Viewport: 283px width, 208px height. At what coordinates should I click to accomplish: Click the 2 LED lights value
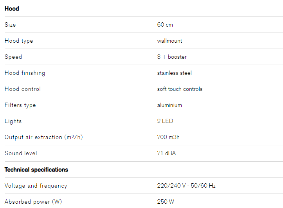point(165,121)
